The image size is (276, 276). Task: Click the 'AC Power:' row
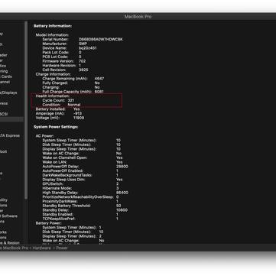pyautogui.click(x=44, y=136)
